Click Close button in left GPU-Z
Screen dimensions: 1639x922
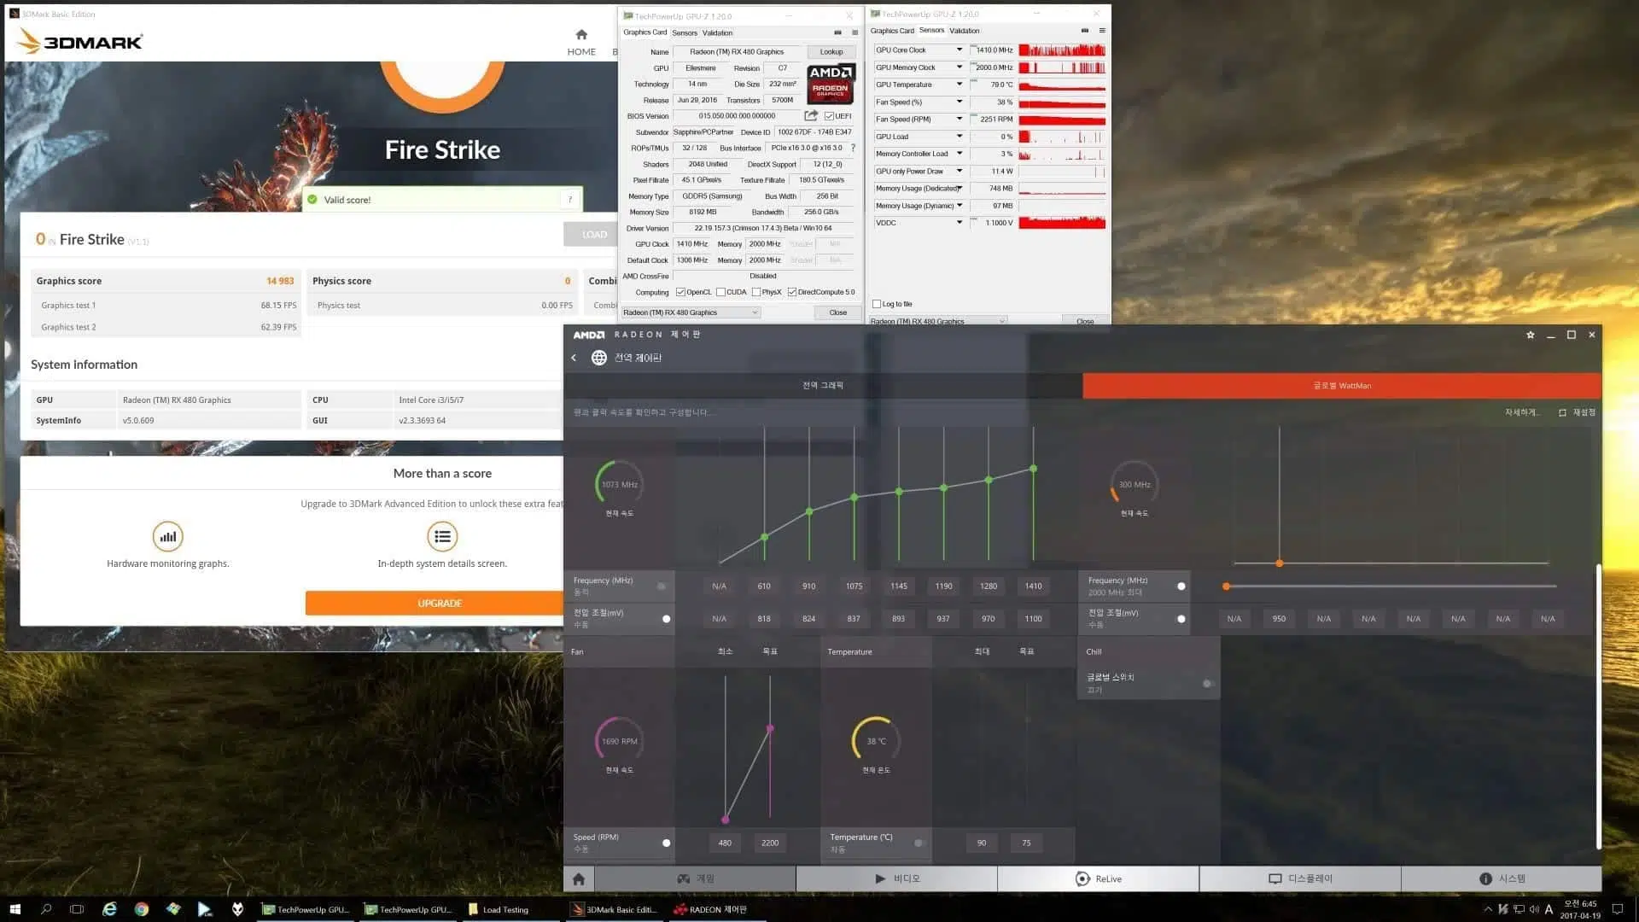coord(838,312)
